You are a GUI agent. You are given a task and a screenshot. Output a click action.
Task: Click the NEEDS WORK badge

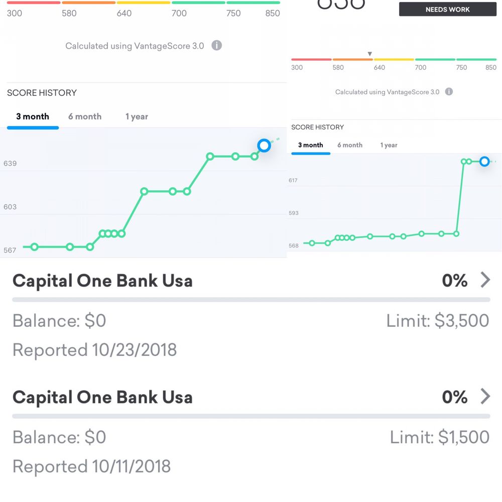(x=448, y=9)
